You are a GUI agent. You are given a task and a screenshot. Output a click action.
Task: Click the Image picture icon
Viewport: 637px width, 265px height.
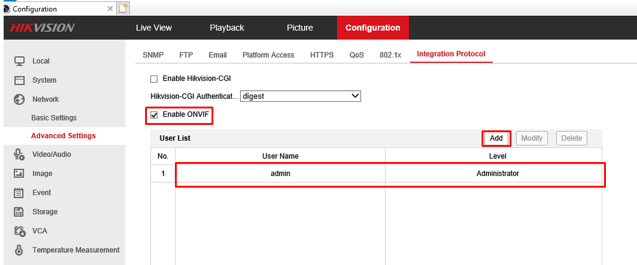click(20, 174)
